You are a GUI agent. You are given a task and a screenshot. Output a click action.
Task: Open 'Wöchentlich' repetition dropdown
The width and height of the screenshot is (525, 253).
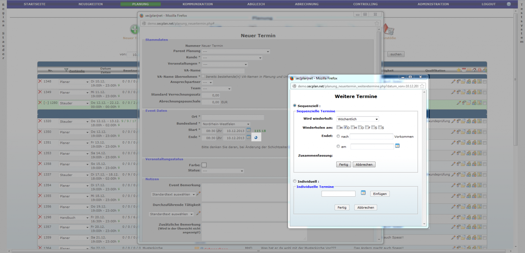[x=358, y=119]
